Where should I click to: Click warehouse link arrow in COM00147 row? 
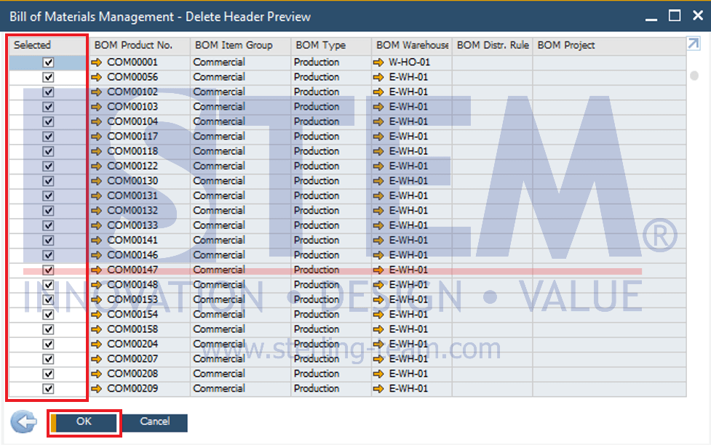(378, 270)
